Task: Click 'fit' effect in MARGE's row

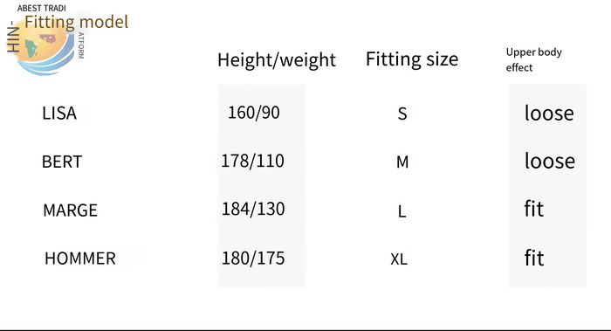Action: (534, 209)
